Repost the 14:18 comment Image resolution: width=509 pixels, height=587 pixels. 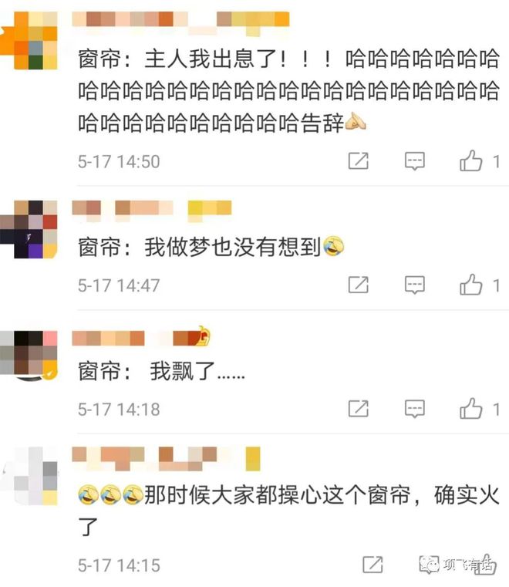[358, 408]
